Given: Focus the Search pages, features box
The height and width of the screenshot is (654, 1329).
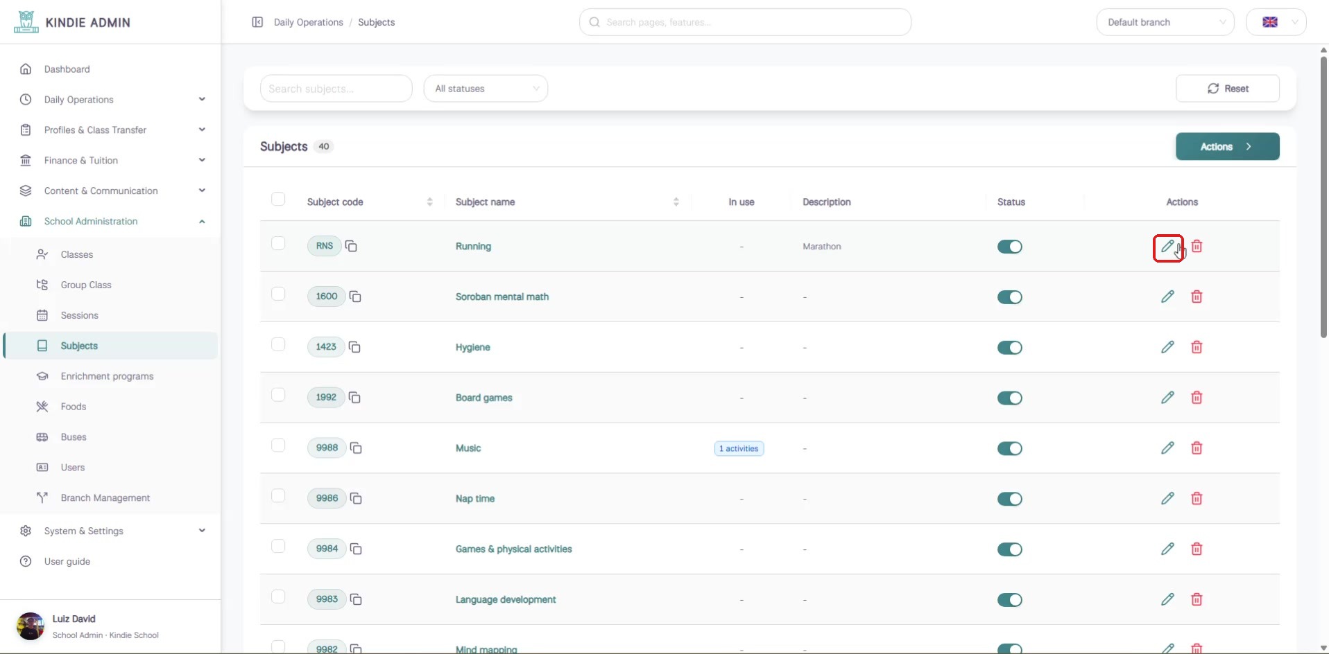Looking at the screenshot, I should (x=745, y=22).
